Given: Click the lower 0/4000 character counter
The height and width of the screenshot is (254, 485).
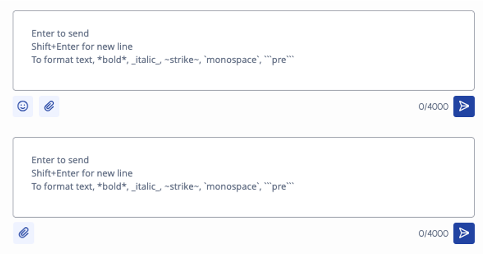Looking at the screenshot, I should pos(433,233).
